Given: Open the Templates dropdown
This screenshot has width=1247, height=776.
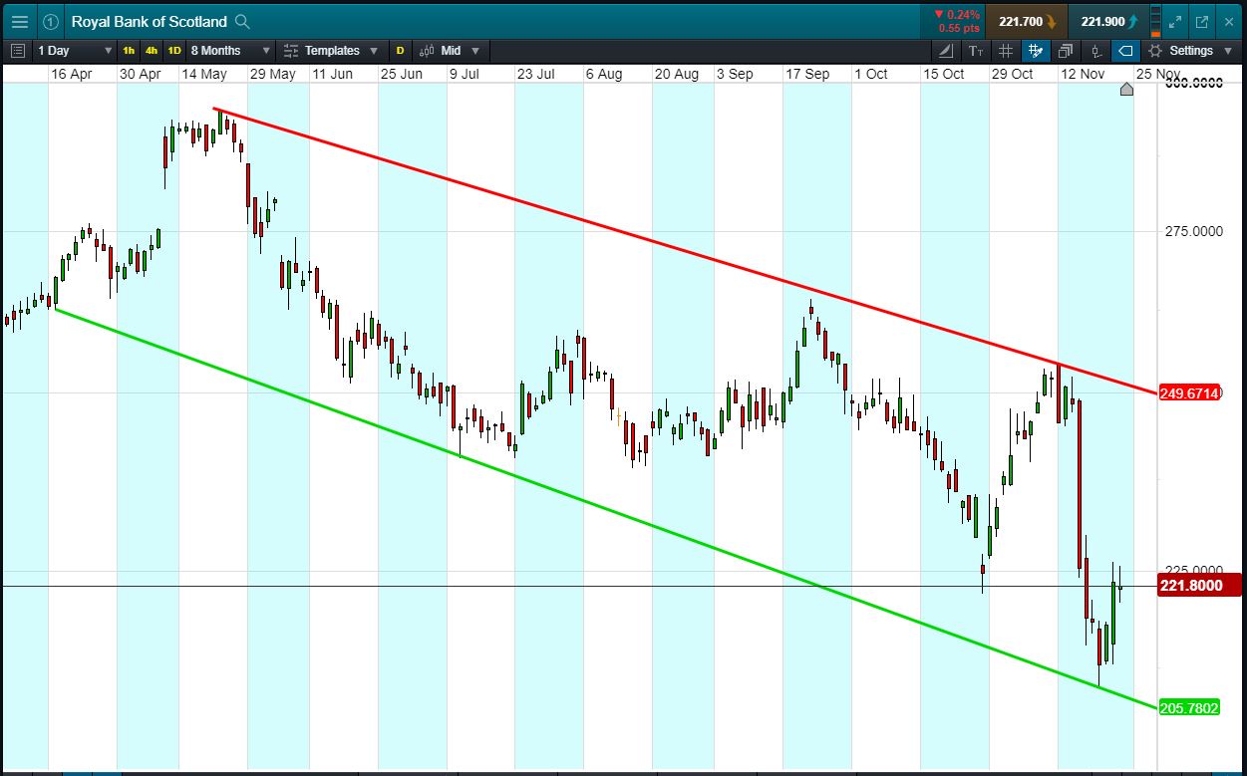Looking at the screenshot, I should [x=331, y=50].
